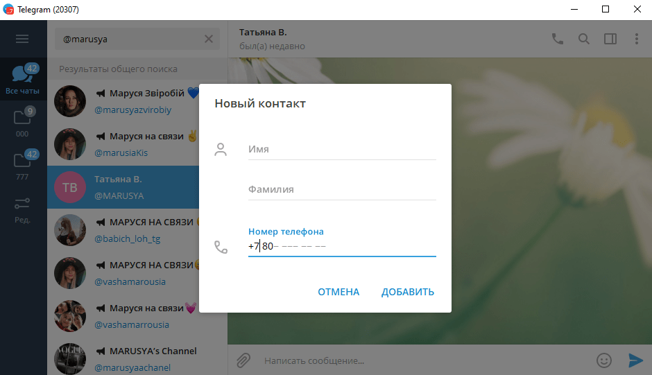The height and width of the screenshot is (375, 652).
Task: Toggle the right info side panel
Action: click(x=610, y=39)
